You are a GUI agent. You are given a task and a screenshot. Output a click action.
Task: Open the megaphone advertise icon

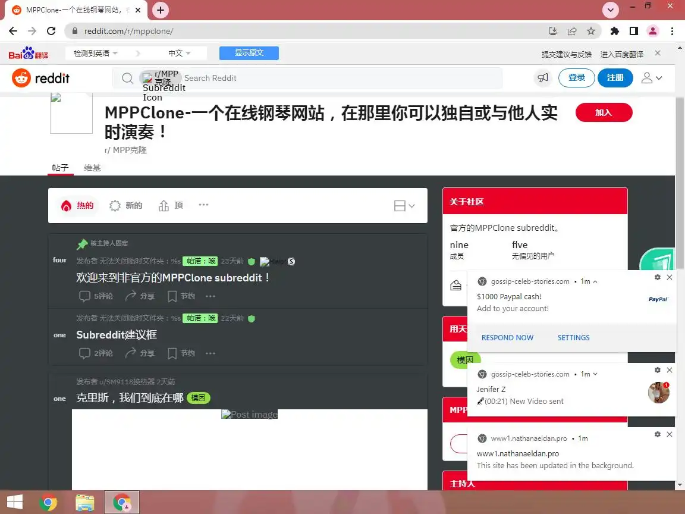coord(543,78)
